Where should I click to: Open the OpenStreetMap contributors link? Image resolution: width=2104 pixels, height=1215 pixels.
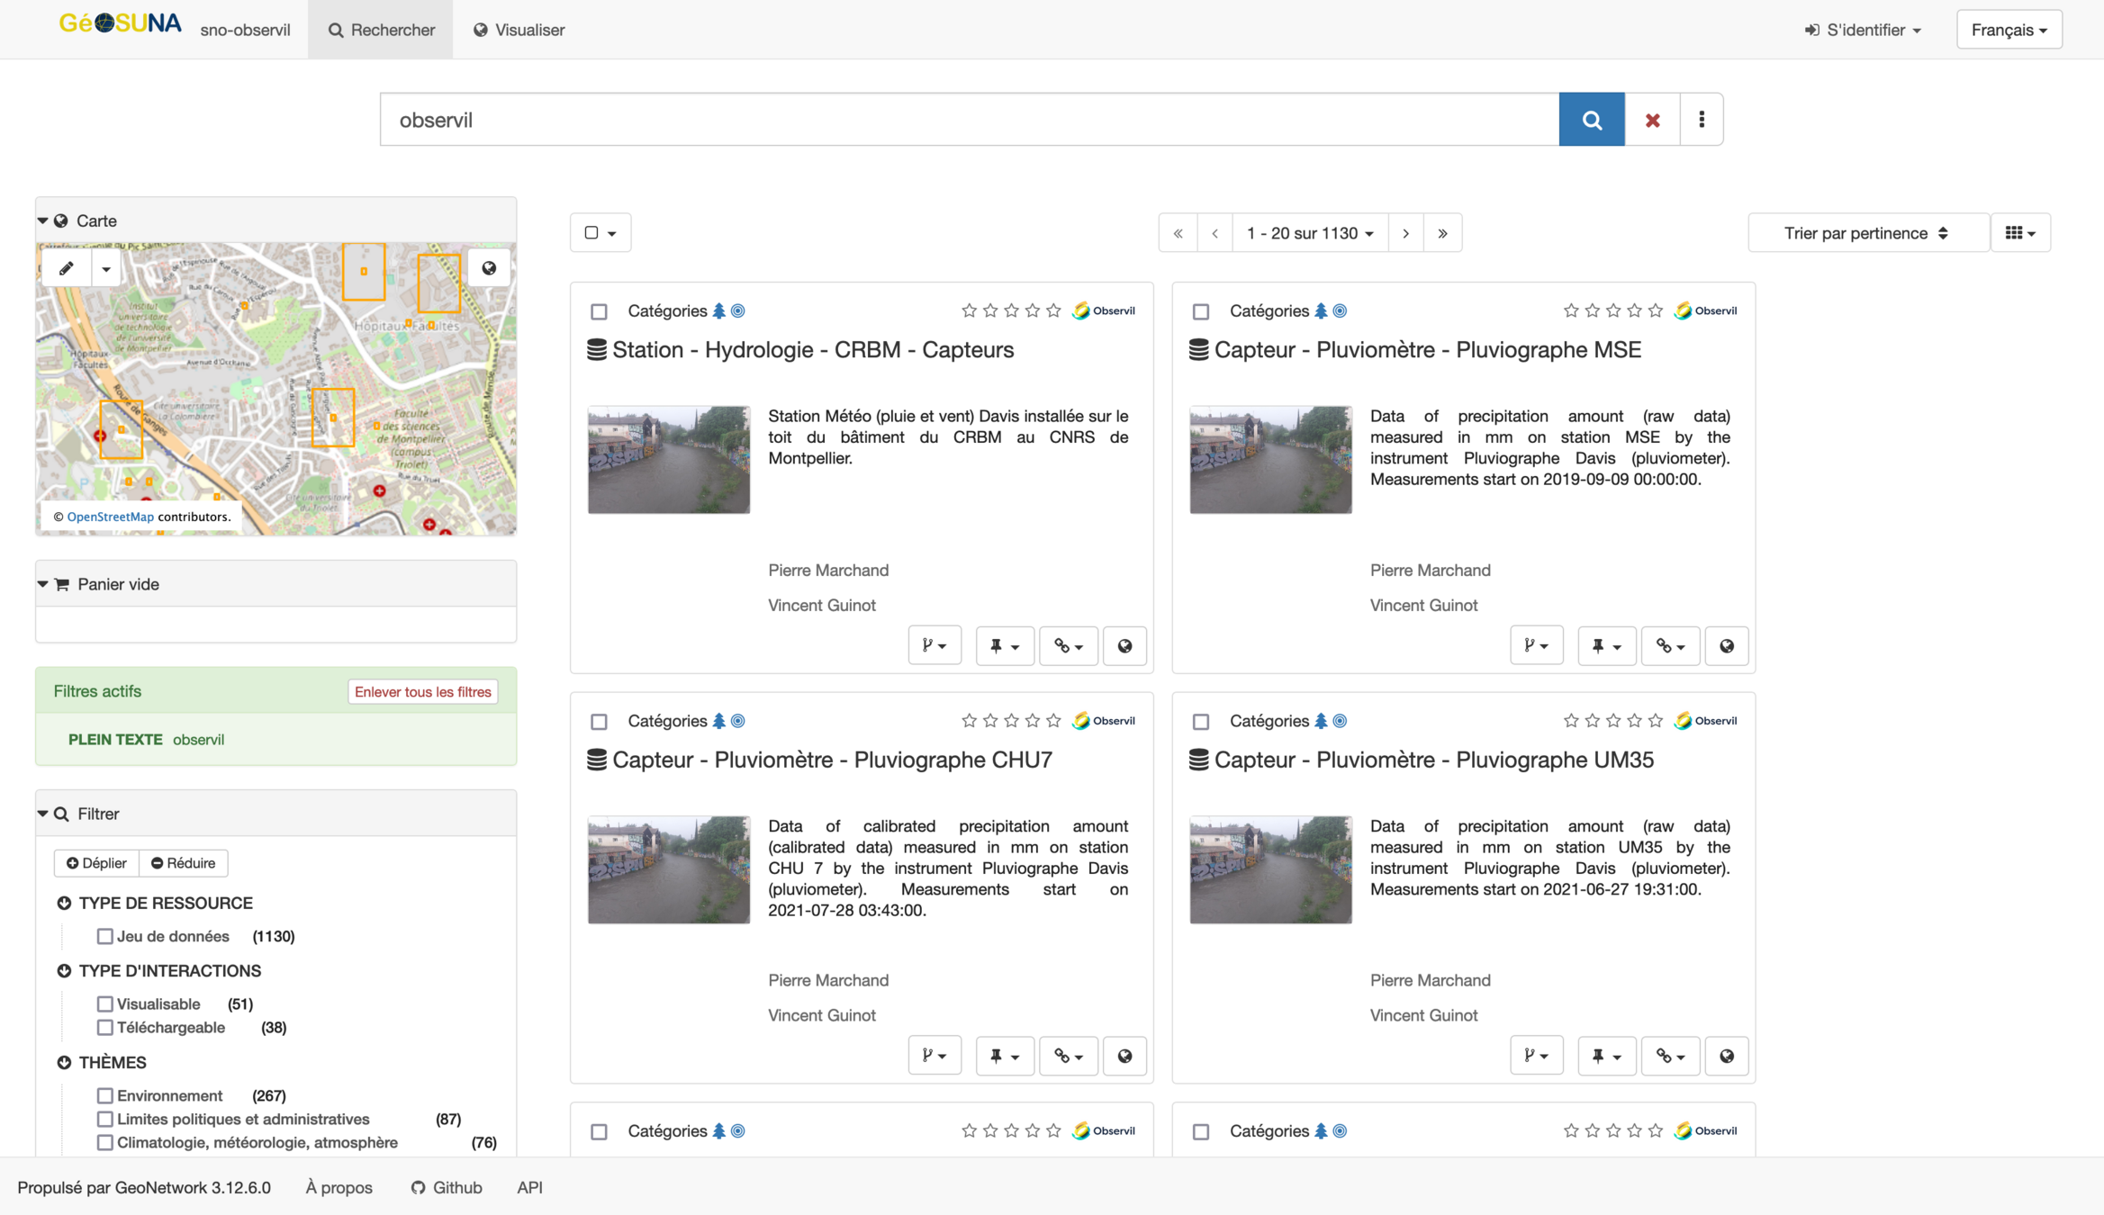tap(110, 517)
